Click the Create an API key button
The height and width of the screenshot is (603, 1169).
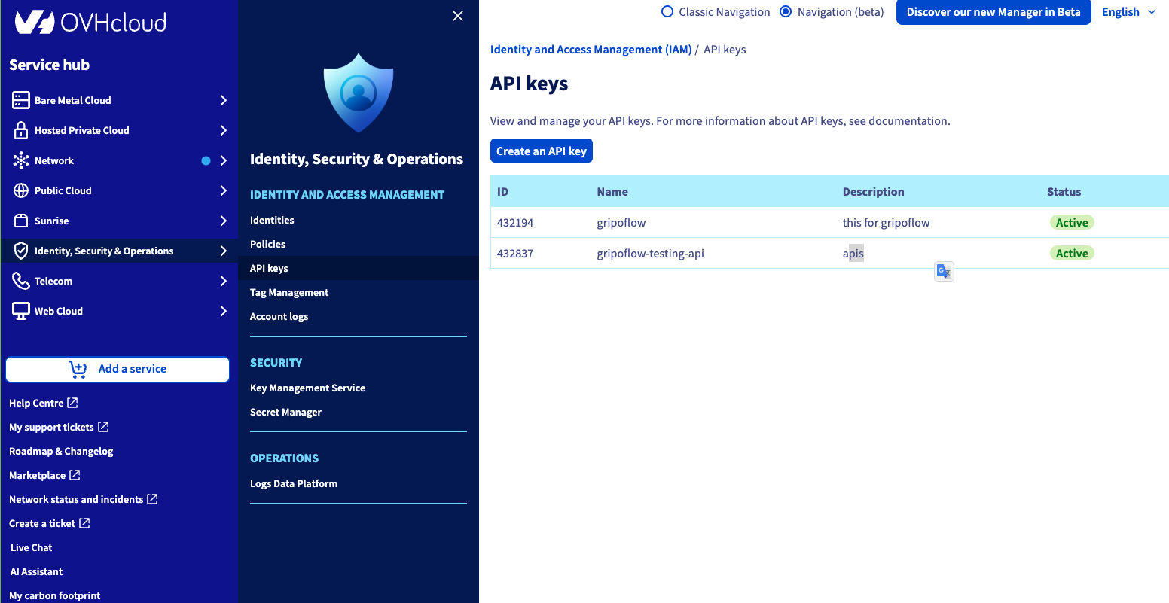click(542, 151)
